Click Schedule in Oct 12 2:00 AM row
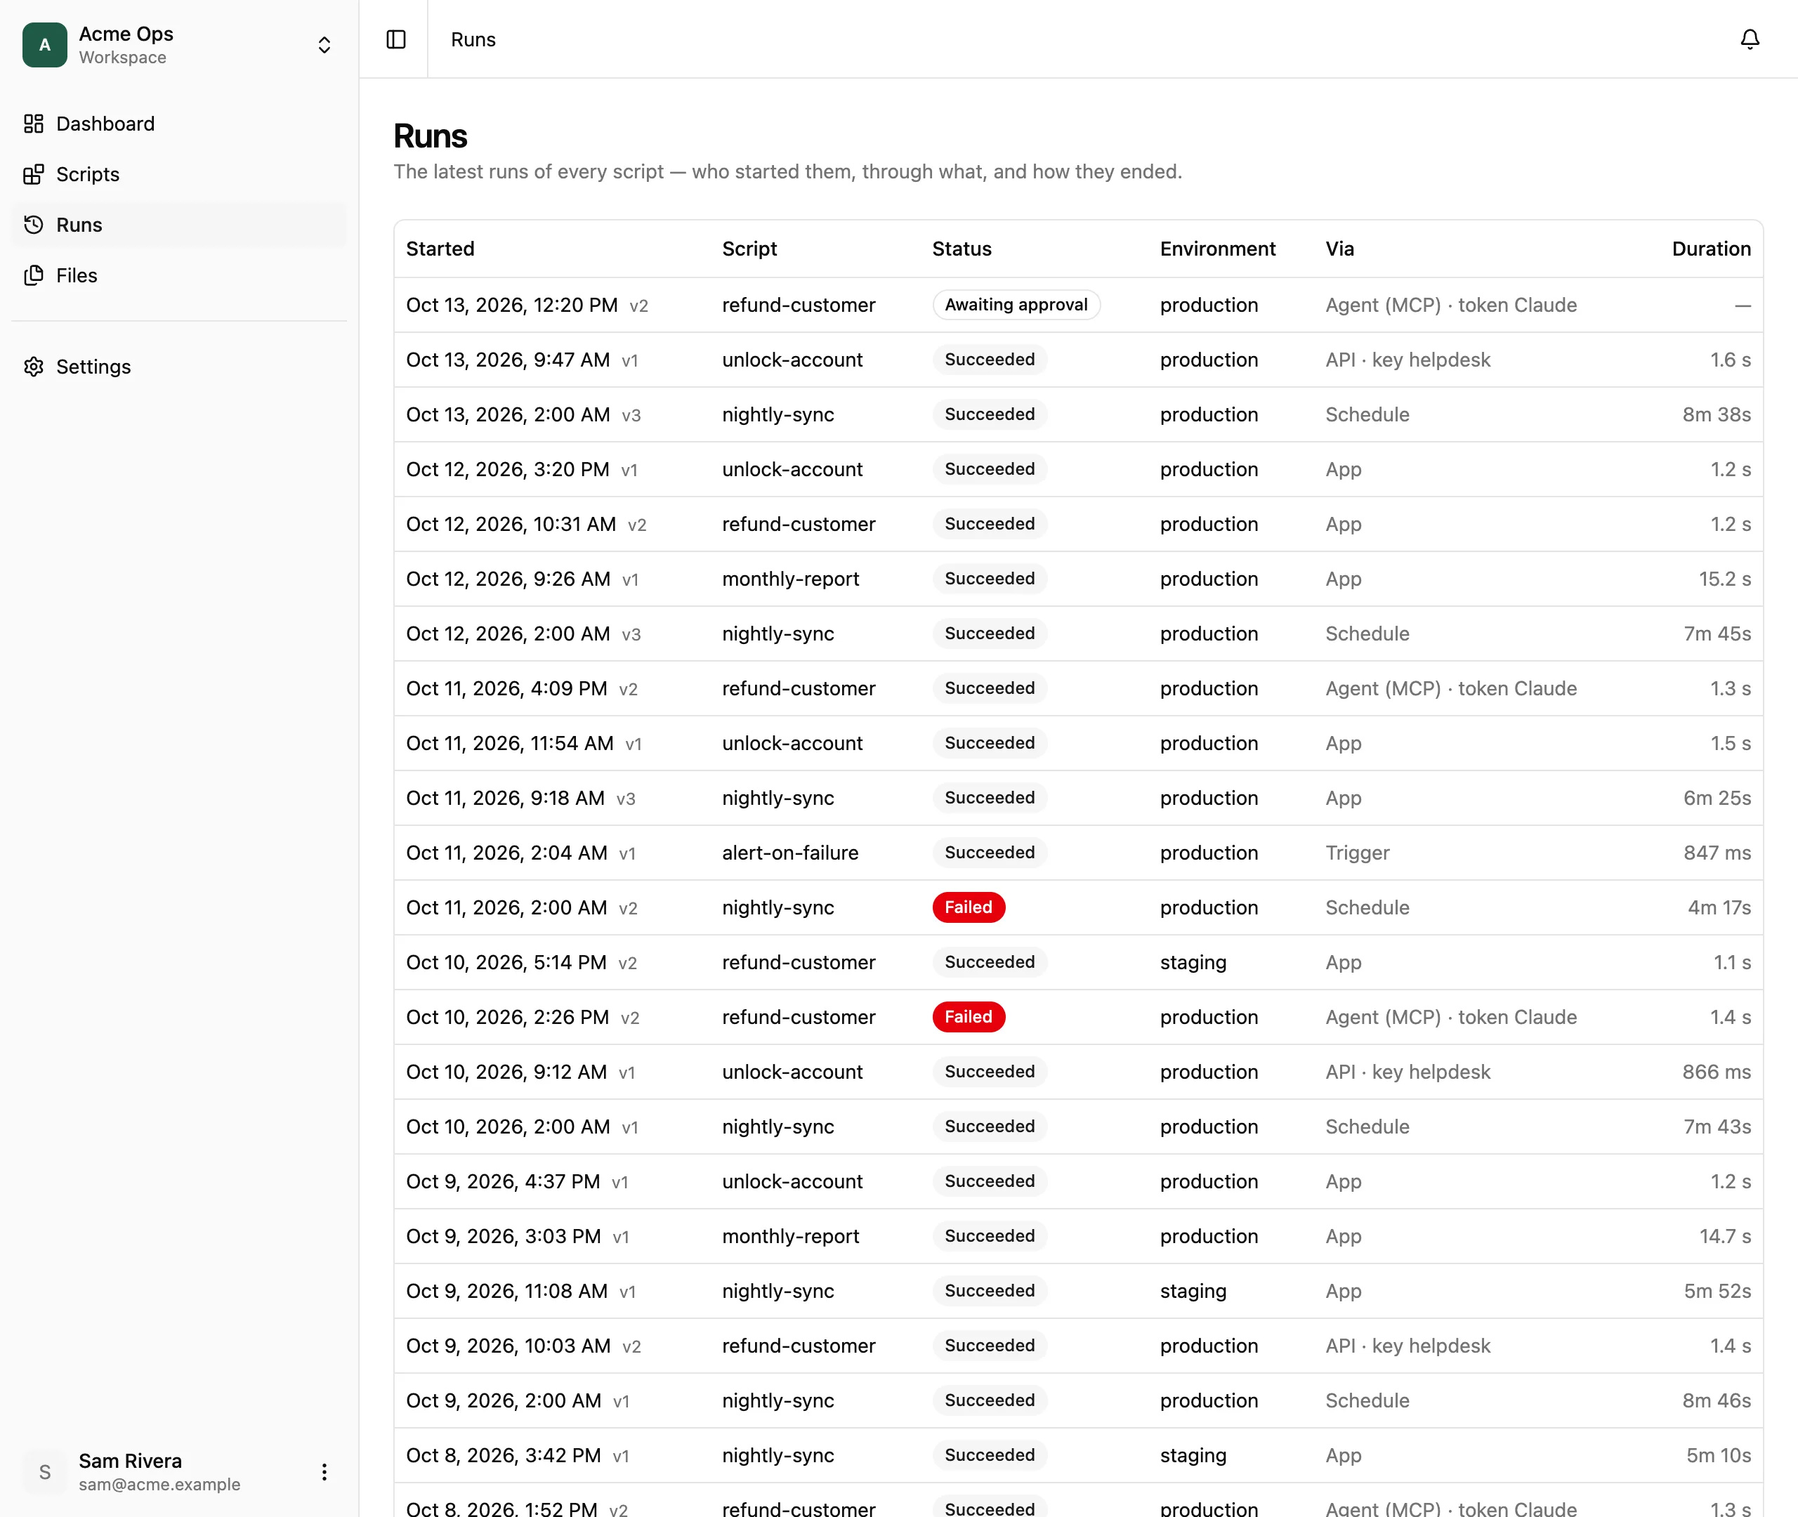 click(x=1367, y=633)
